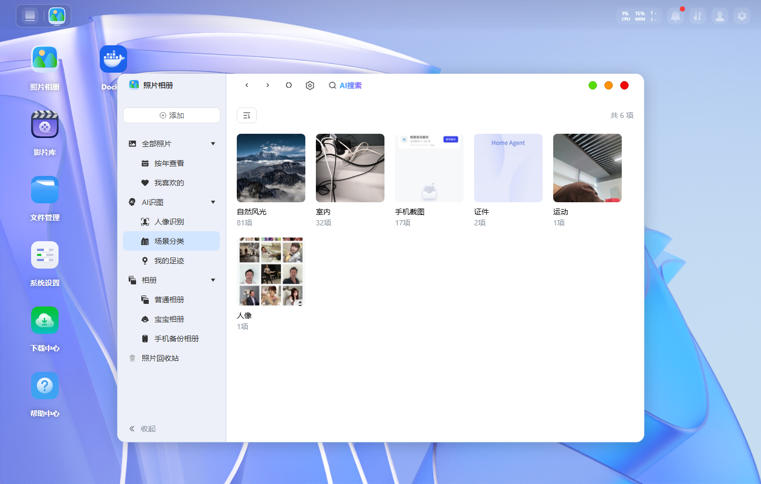Screen dimensions: 761x484
Task: Refresh the photo album view
Action: click(x=289, y=85)
